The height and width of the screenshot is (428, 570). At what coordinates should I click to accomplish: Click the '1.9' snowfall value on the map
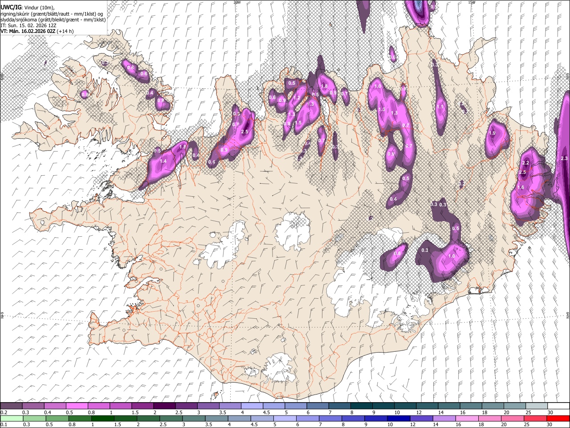pyautogui.click(x=492, y=133)
